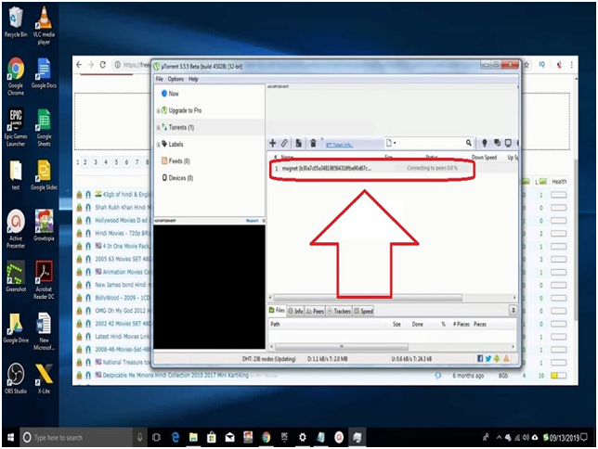Open the X-Lite desktop icon
The image size is (598, 449).
pyautogui.click(x=44, y=378)
